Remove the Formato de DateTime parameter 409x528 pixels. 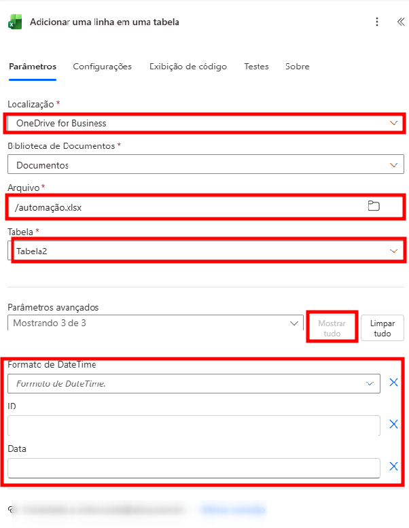pyautogui.click(x=393, y=383)
